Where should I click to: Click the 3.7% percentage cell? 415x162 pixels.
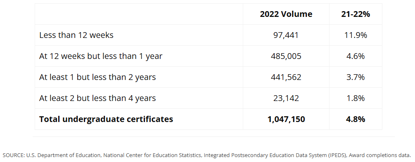pyautogui.click(x=356, y=77)
